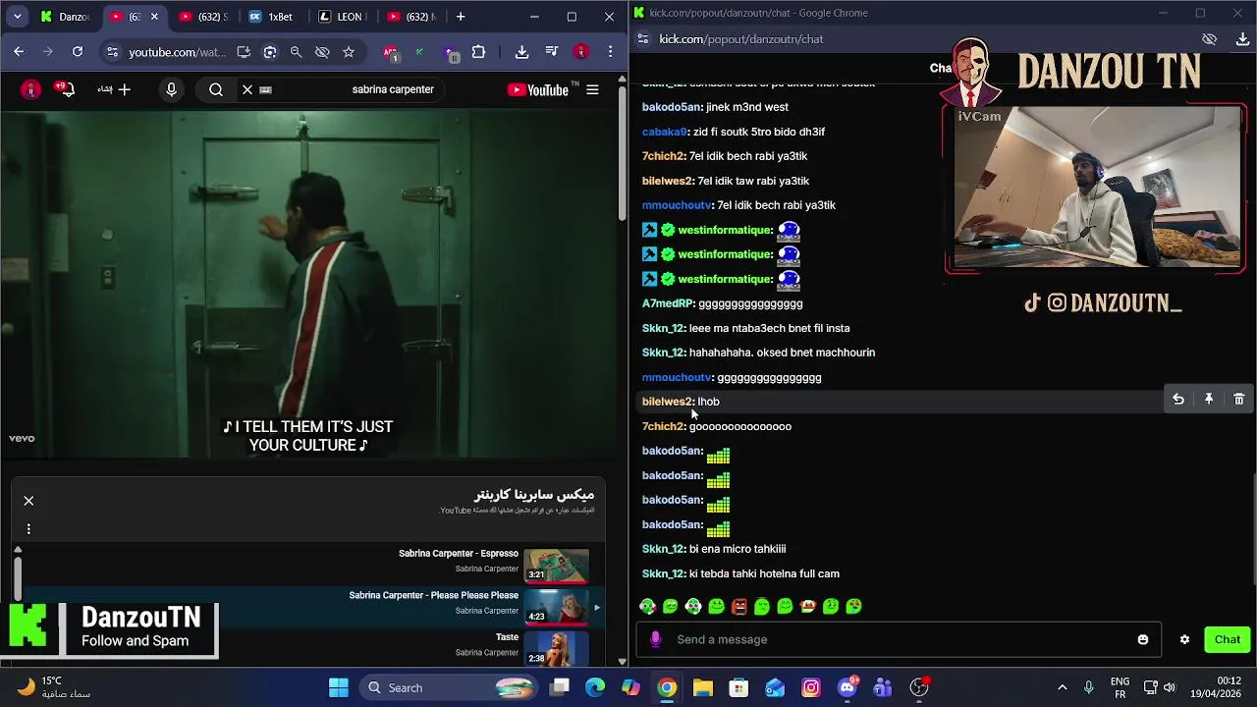Open YouTube notifications bell
The width and height of the screenshot is (1257, 707).
pos(65,89)
